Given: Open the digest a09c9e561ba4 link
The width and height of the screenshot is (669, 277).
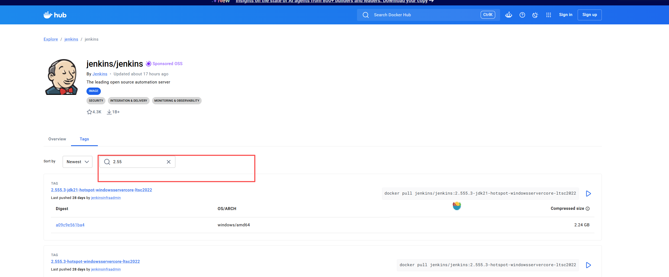Looking at the screenshot, I should point(70,225).
